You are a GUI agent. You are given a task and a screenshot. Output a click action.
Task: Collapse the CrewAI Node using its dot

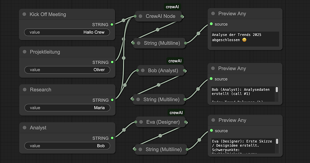coord(140,16)
